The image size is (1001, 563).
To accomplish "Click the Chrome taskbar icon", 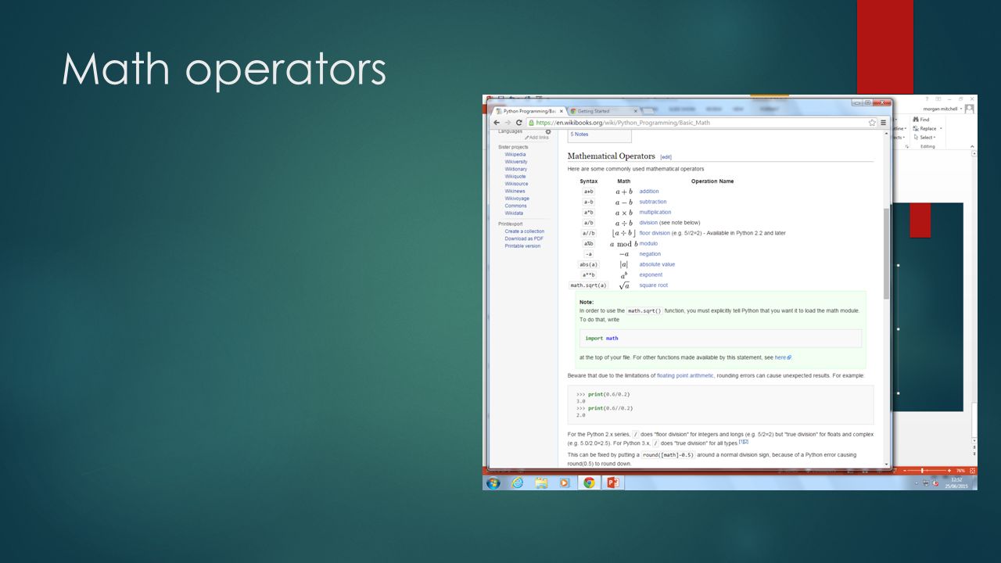I will (x=589, y=482).
